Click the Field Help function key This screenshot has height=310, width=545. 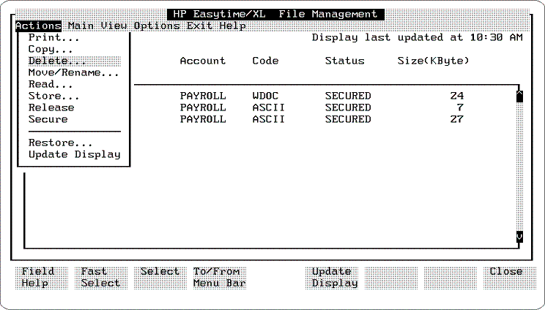pos(41,277)
